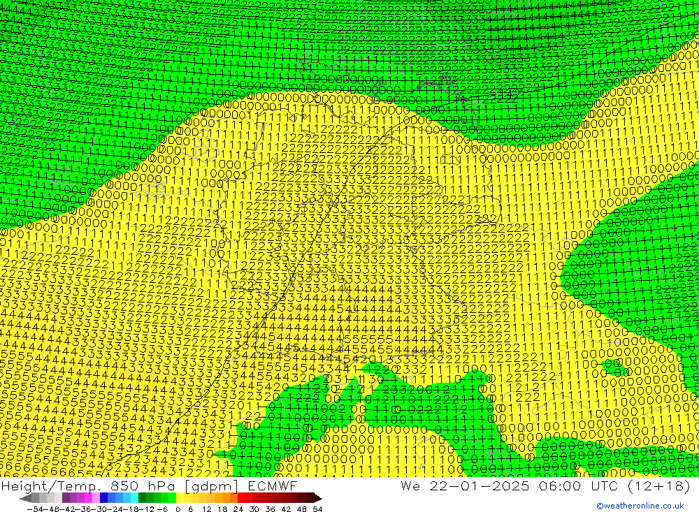Screen dimensions: 699x512
Task: Click the '30' legend label
Action: [x=254, y=509]
